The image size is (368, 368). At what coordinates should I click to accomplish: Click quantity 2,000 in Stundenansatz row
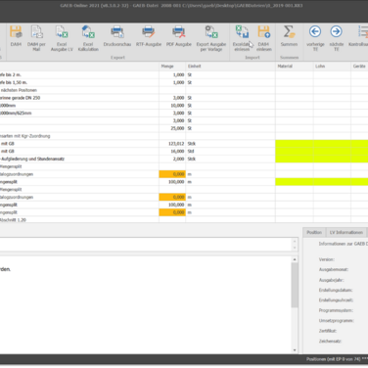pyautogui.click(x=172, y=159)
